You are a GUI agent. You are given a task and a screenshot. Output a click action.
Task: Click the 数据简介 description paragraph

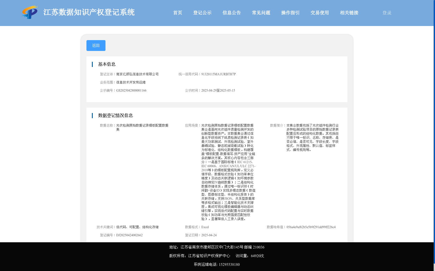[312, 138]
